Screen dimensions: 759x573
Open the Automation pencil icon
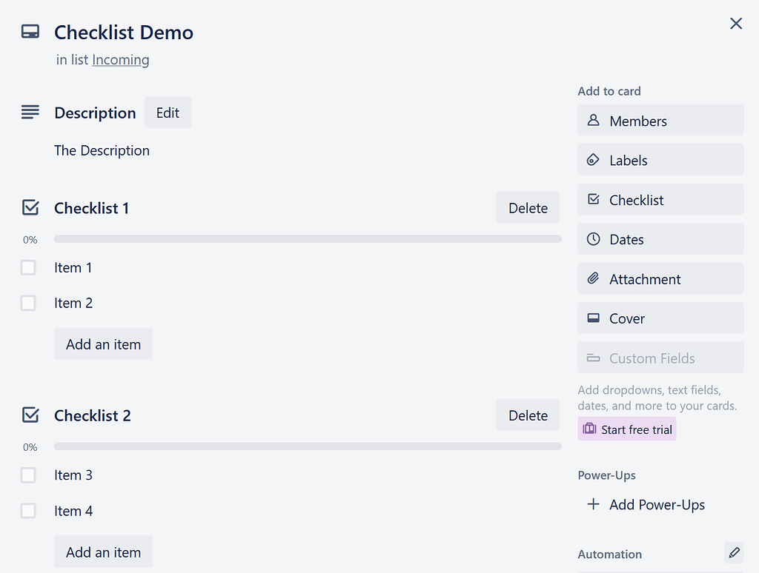pyautogui.click(x=735, y=552)
